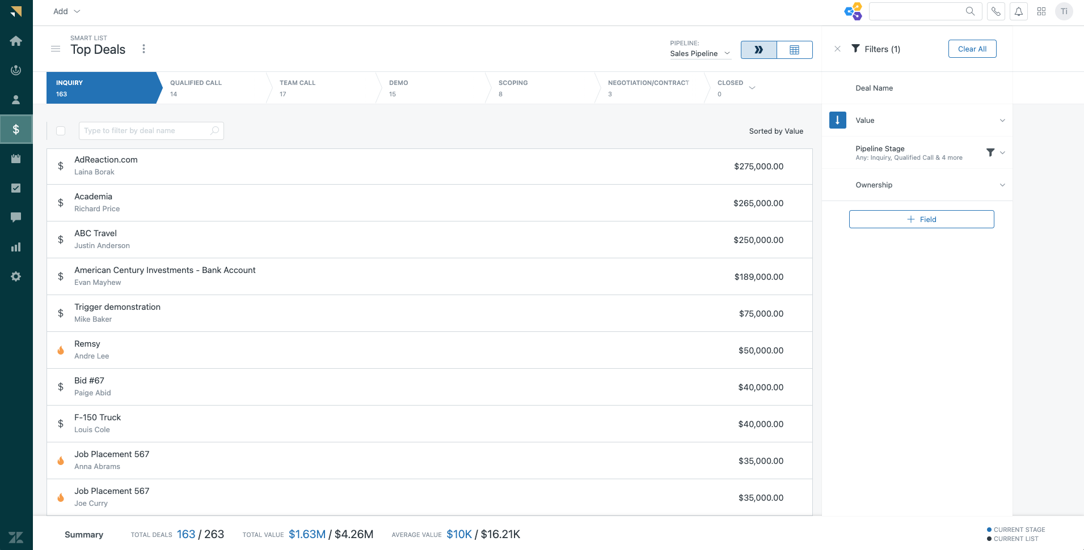Switch to table list view
The image size is (1084, 550).
[x=794, y=50]
